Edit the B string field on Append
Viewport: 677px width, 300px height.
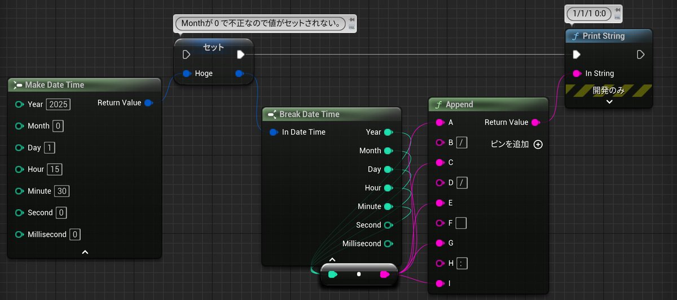click(462, 143)
